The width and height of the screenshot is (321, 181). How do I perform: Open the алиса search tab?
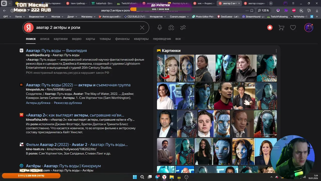pos(45,39)
